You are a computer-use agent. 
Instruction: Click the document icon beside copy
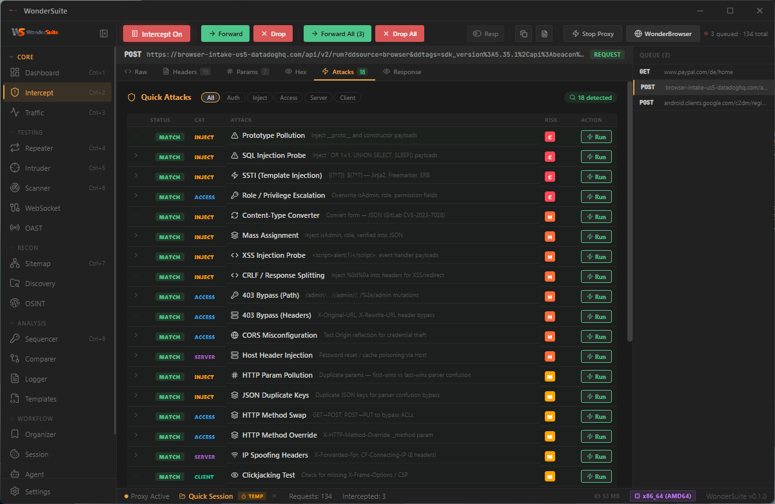click(544, 34)
